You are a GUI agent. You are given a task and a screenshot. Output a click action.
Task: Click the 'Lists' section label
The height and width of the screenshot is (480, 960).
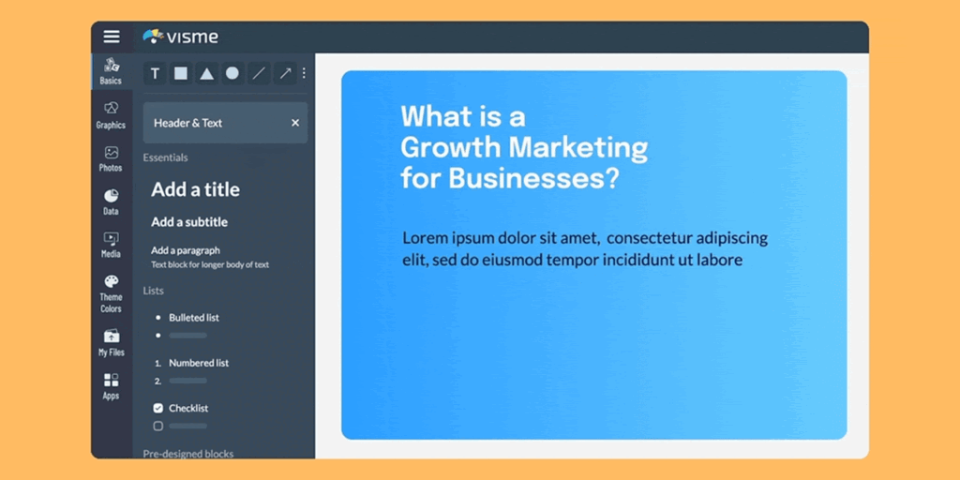click(x=153, y=291)
